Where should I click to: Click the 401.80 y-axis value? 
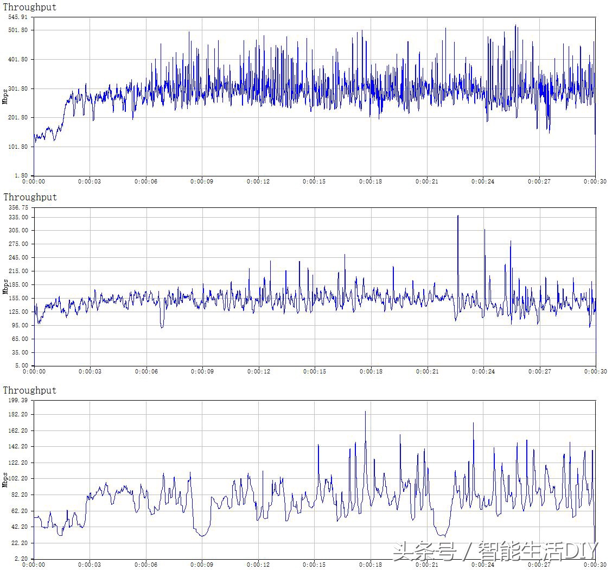[x=18, y=59]
